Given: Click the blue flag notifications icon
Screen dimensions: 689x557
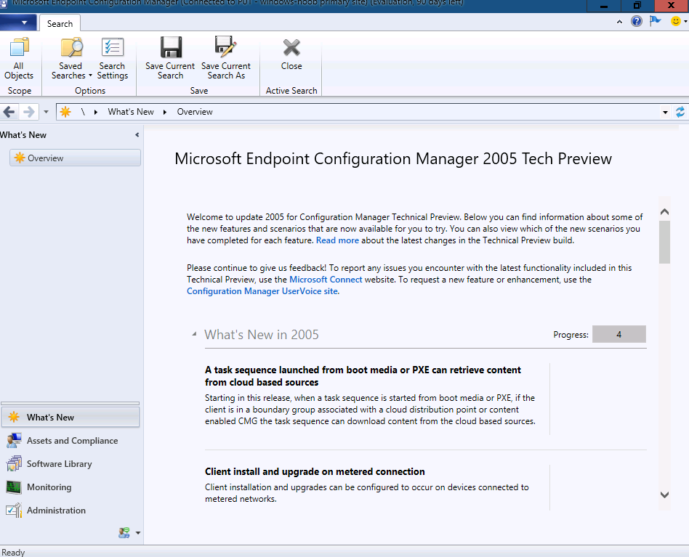Looking at the screenshot, I should pyautogui.click(x=655, y=20).
